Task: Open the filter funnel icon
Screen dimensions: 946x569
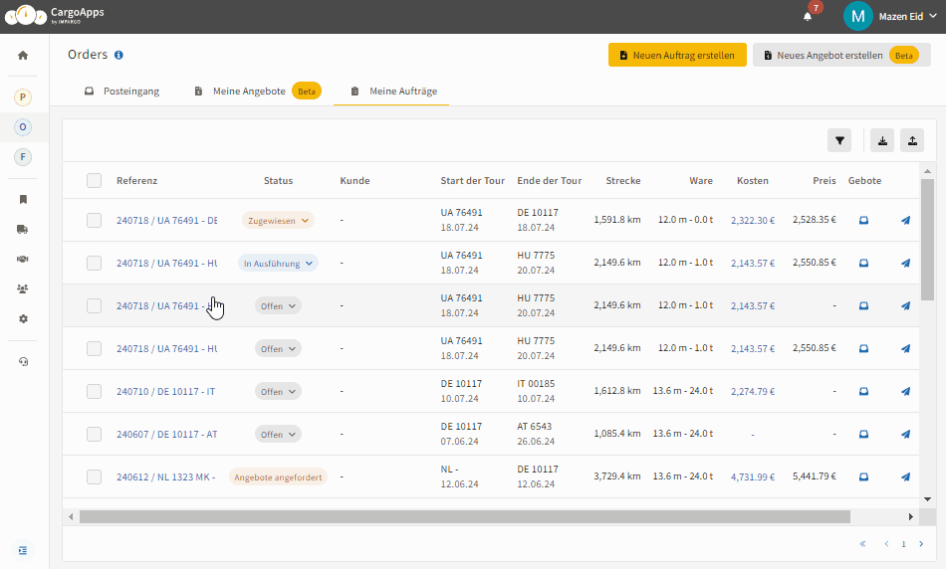Action: (x=839, y=140)
